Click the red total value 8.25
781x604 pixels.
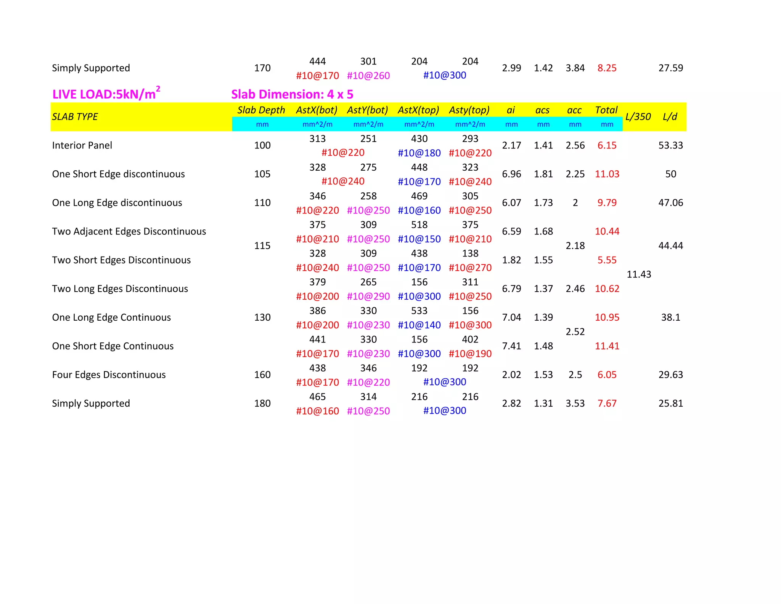pyautogui.click(x=607, y=68)
